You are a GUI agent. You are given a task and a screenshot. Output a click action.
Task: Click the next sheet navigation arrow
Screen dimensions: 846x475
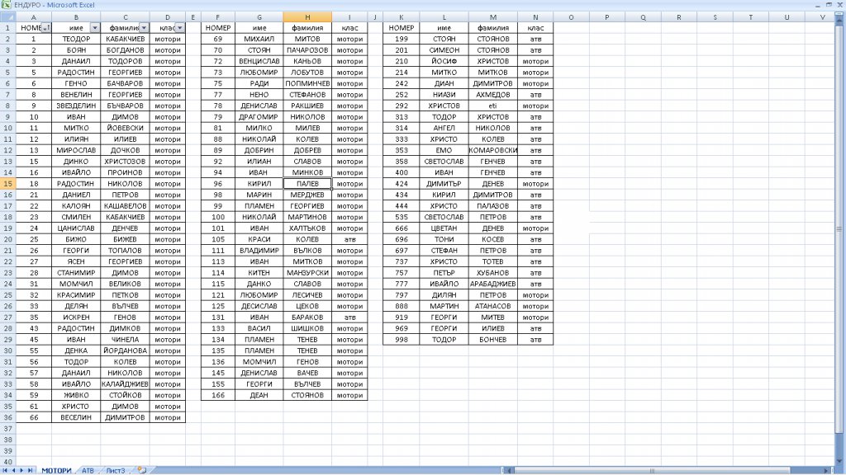21,470
